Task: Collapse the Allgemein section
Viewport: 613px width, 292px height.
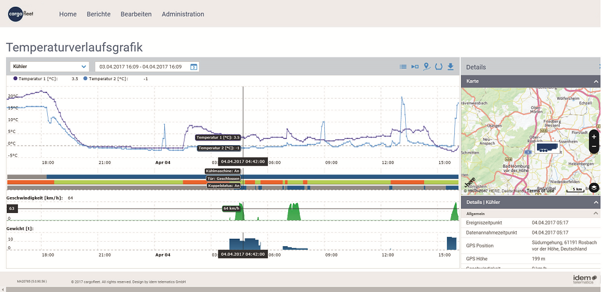Action: click(595, 213)
